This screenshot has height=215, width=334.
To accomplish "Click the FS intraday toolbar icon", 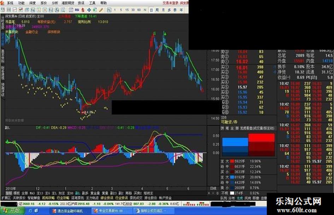I will [109, 10].
